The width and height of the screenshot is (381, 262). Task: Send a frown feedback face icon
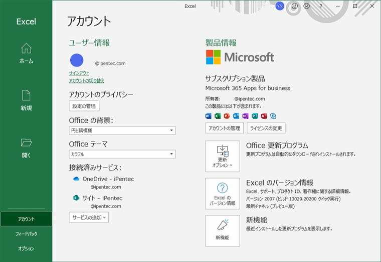coord(307,6)
